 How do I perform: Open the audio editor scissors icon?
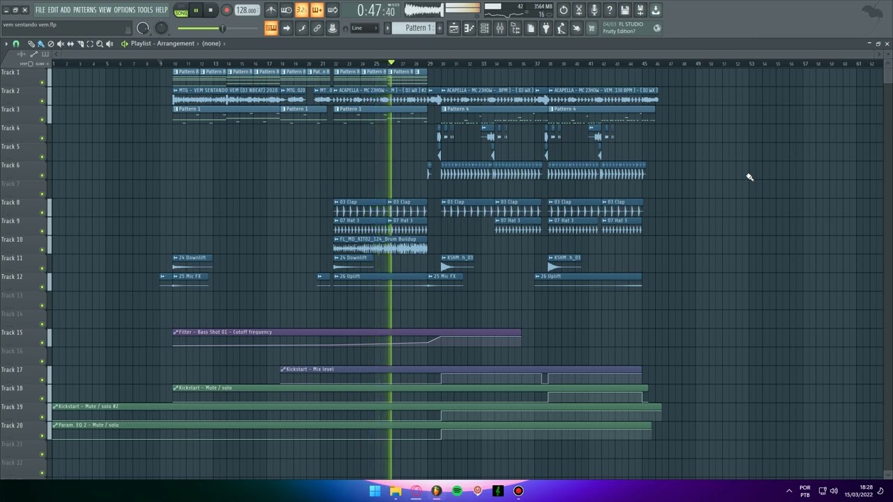(x=579, y=10)
